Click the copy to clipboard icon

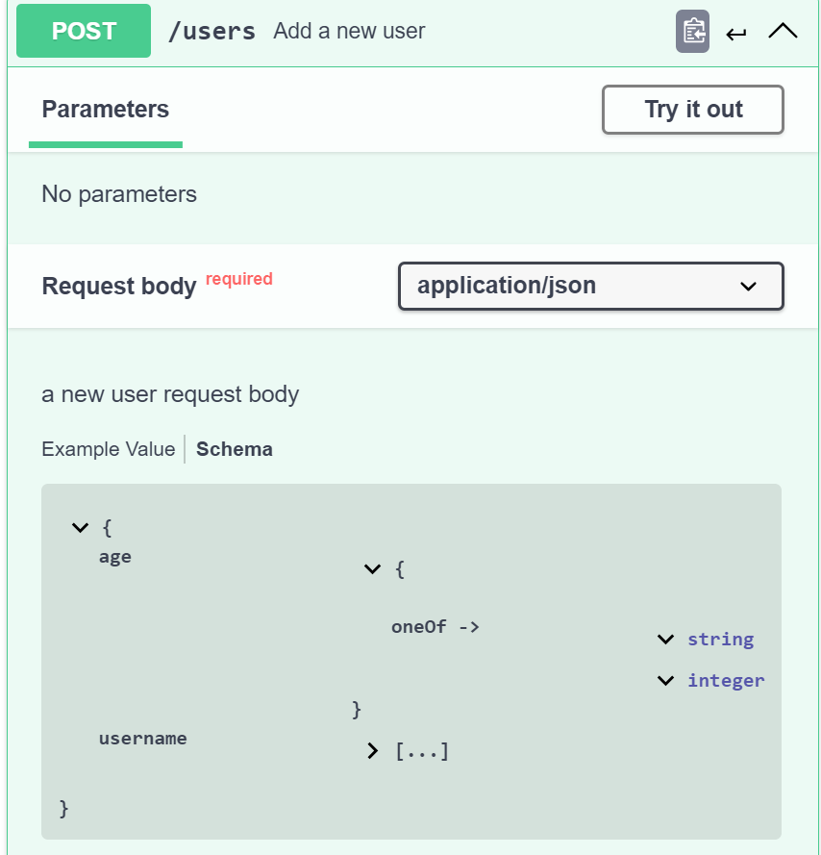tap(692, 31)
